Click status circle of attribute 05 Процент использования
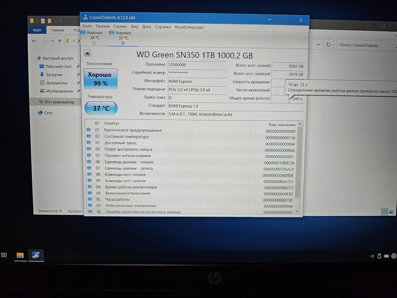This screenshot has height=298, width=397. click(89, 155)
